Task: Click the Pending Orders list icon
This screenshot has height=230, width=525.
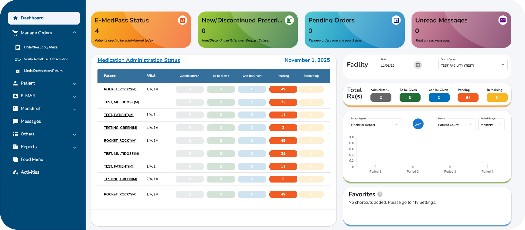Action: click(x=396, y=20)
